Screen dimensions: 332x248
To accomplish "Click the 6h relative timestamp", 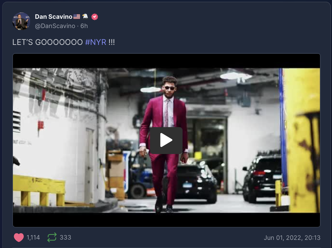I will [84, 26].
